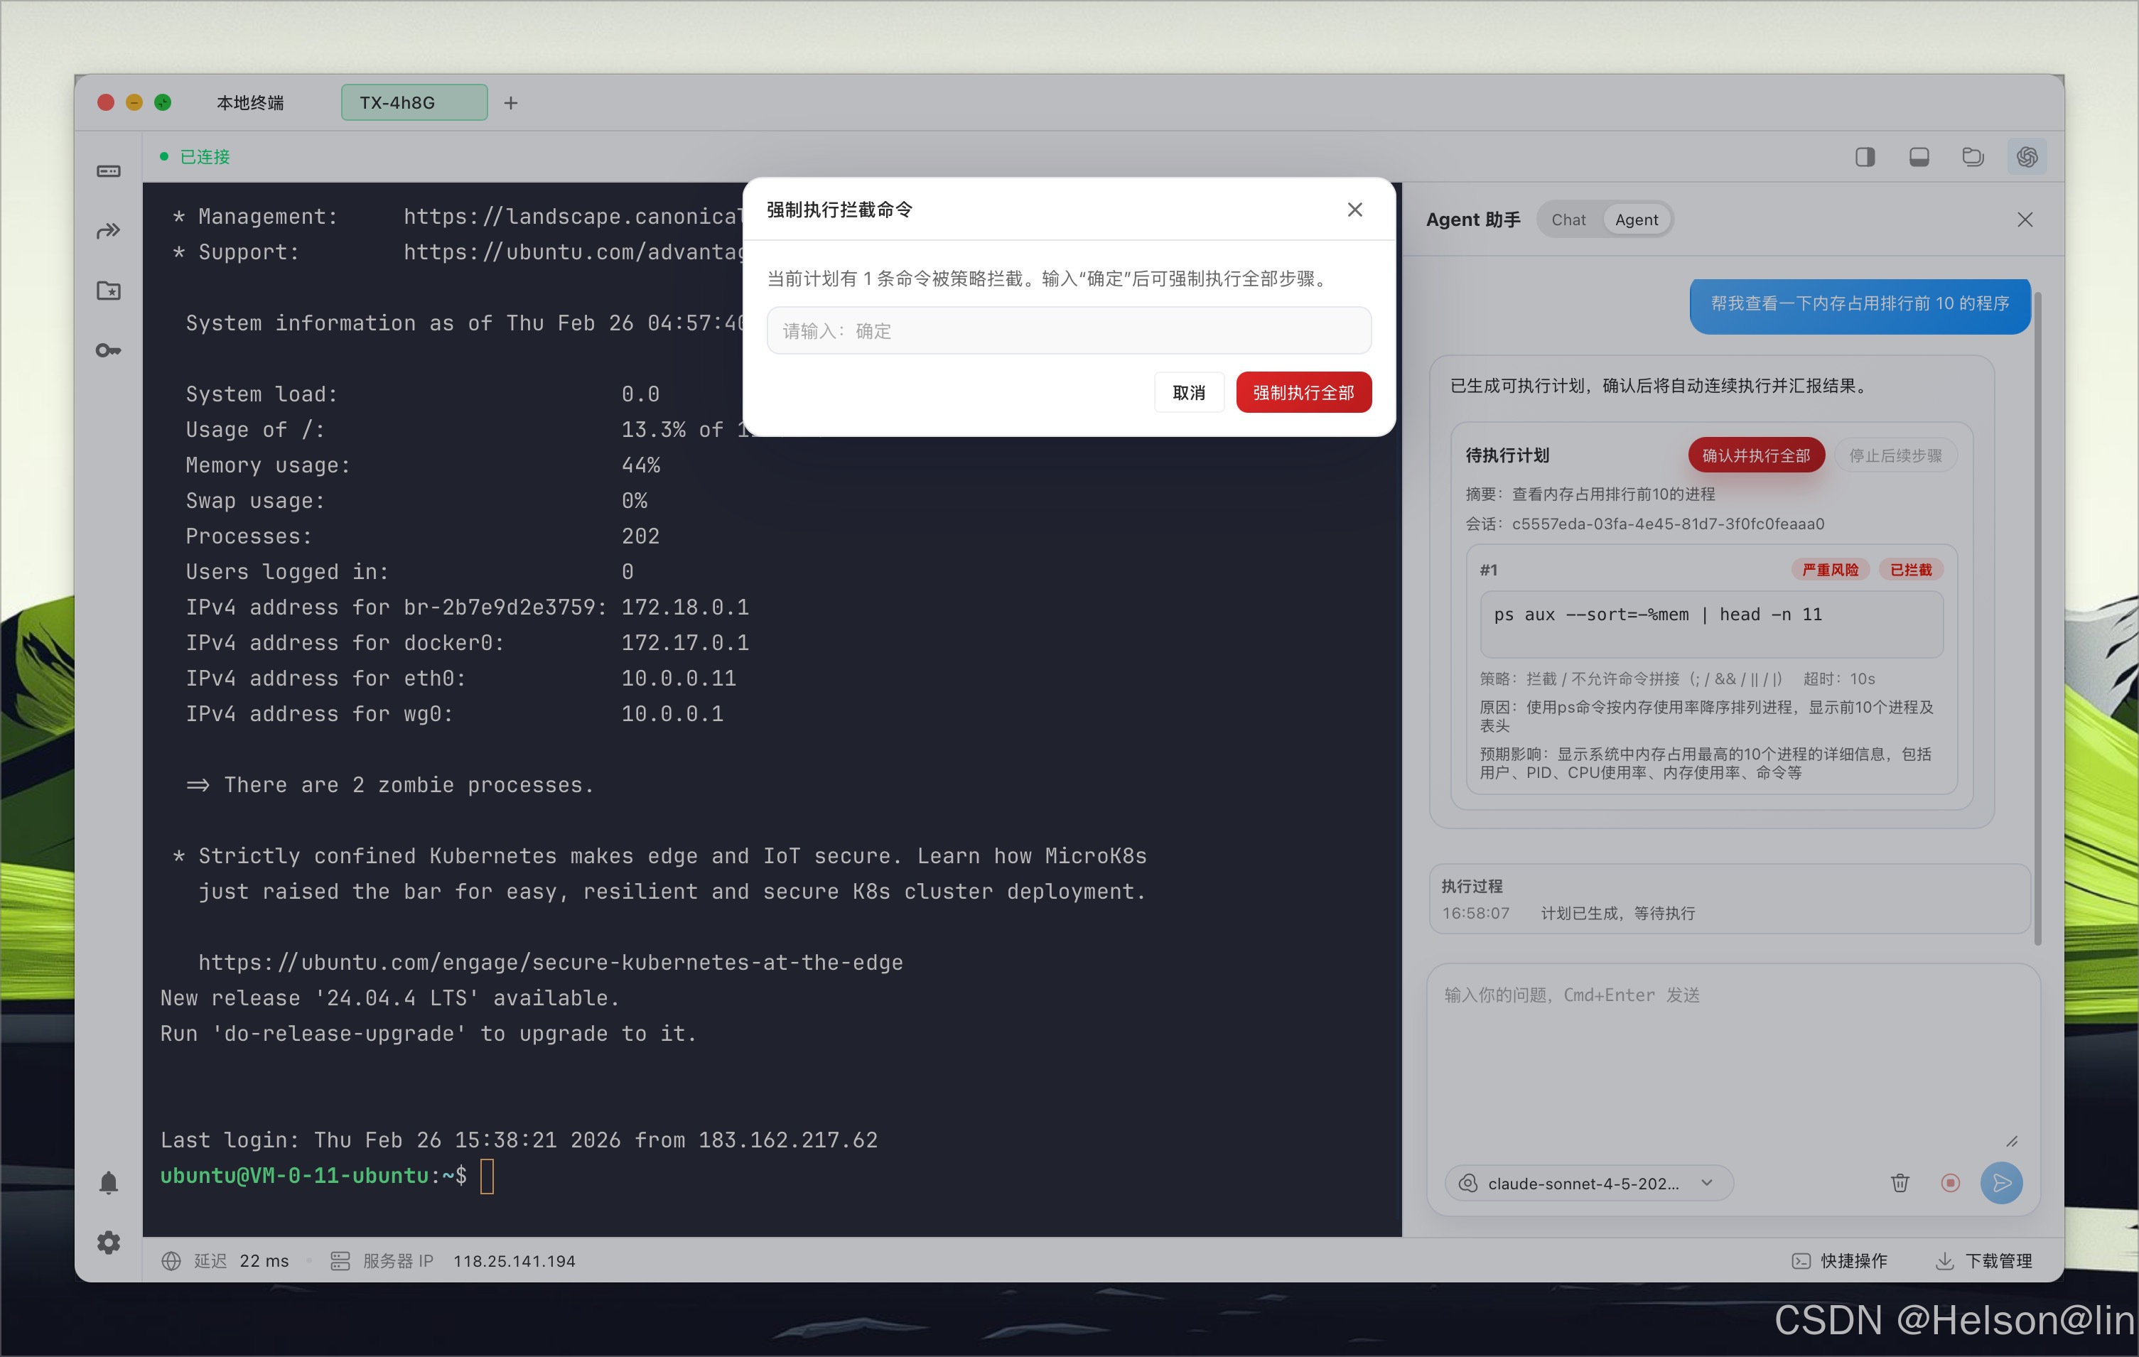Add a new terminal tab
Screen dimensions: 2139x1357
[x=511, y=103]
